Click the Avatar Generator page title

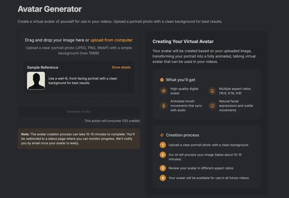click(x=50, y=9)
